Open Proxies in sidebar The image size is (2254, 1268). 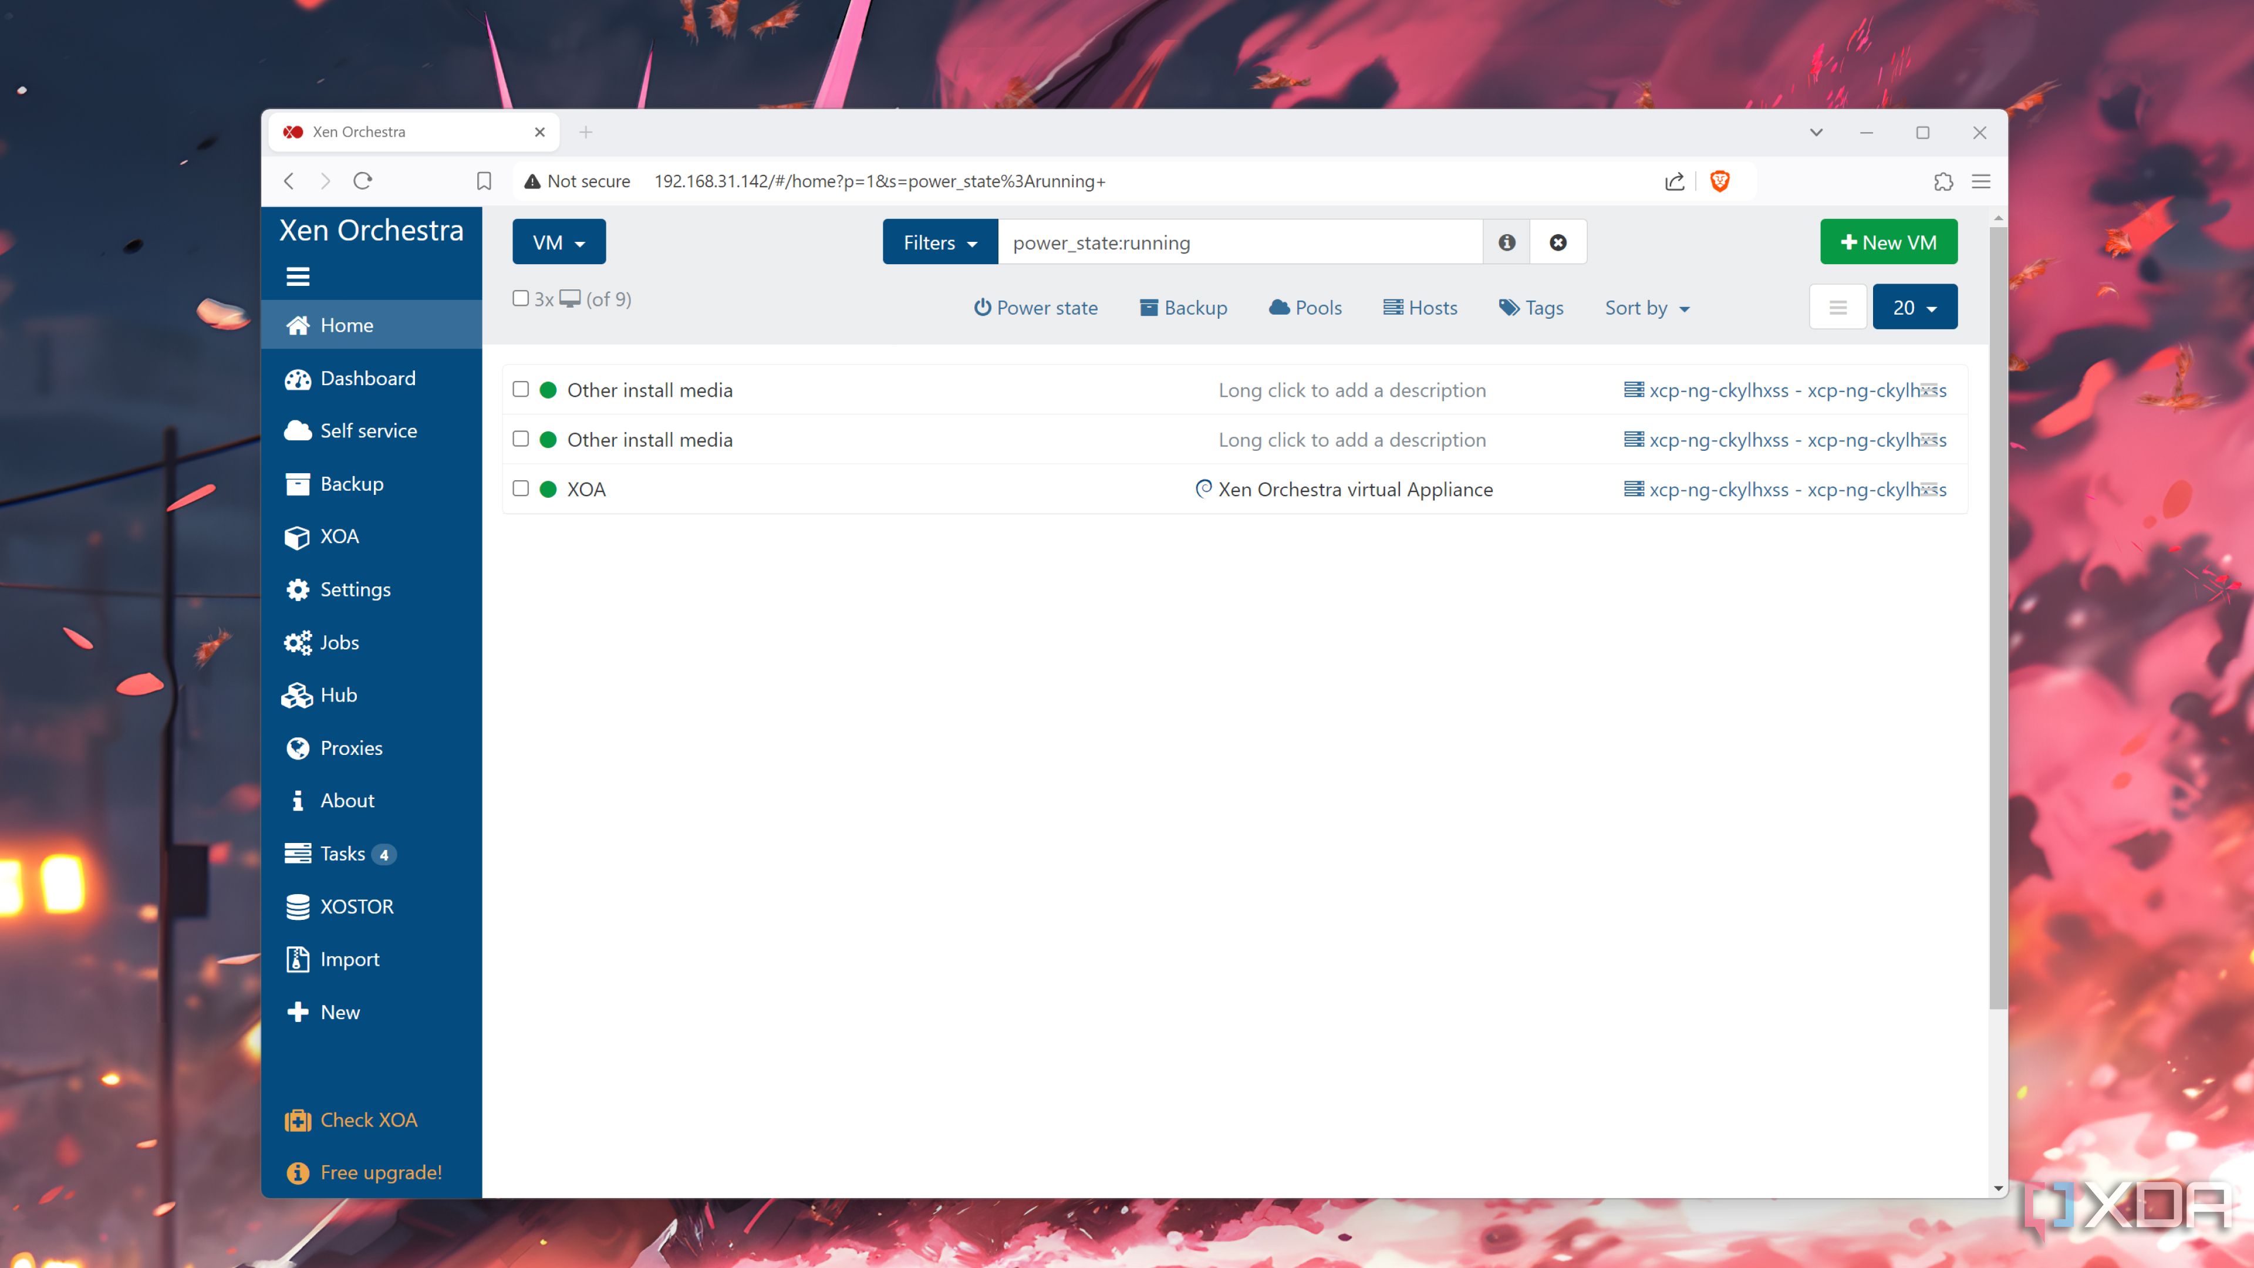(371, 748)
